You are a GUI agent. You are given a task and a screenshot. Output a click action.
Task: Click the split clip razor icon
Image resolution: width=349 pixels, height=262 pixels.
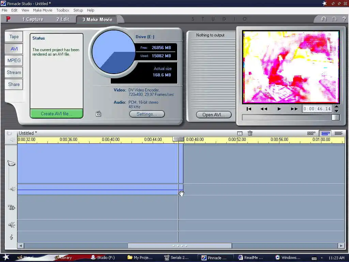pyautogui.click(x=240, y=133)
